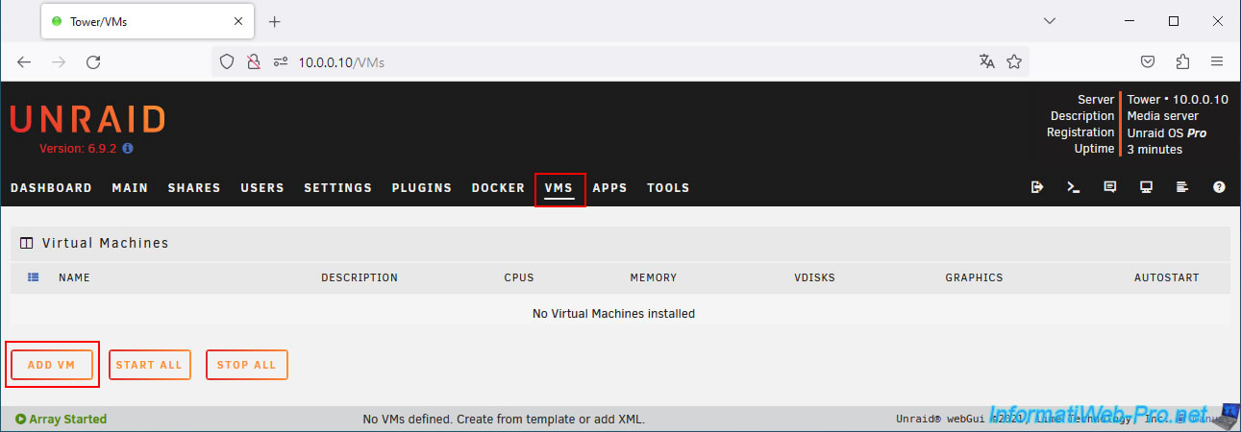Click the 'Unraid OS Pro' registration text
Viewport: 1241px width, 432px height.
click(1167, 132)
